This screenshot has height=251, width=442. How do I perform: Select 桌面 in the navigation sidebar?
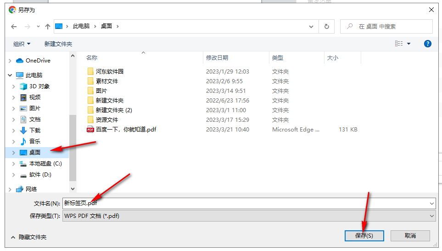[x=35, y=153]
